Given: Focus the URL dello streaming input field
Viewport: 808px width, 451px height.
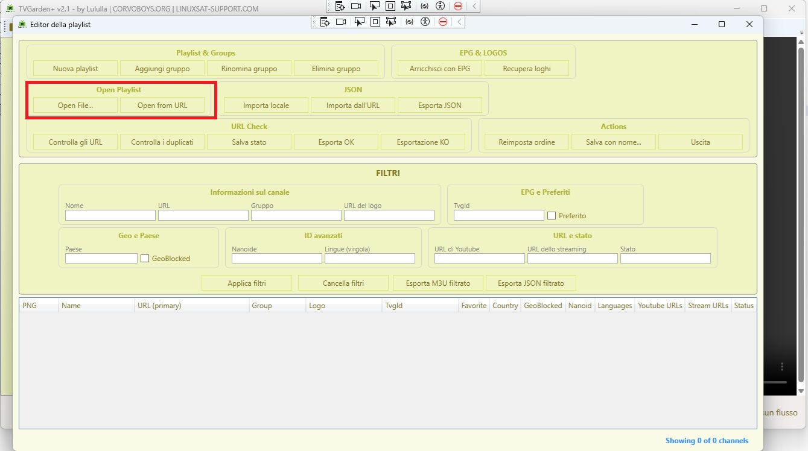Looking at the screenshot, I should 573,258.
